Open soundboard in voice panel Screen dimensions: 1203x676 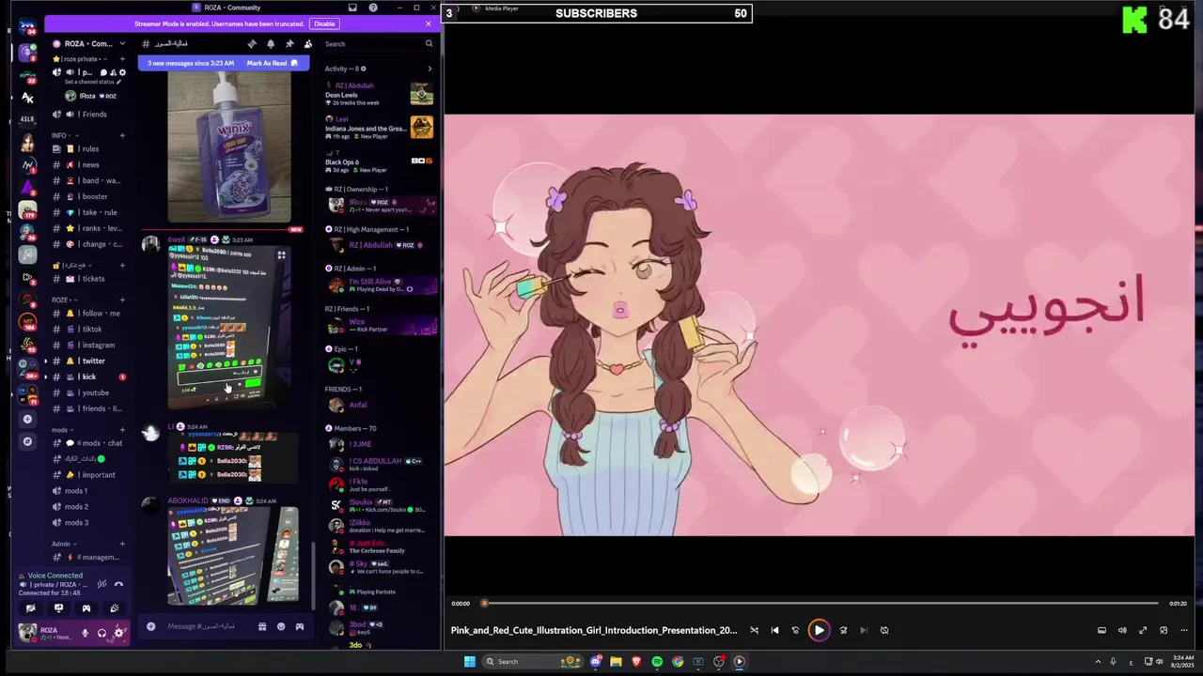(x=115, y=608)
